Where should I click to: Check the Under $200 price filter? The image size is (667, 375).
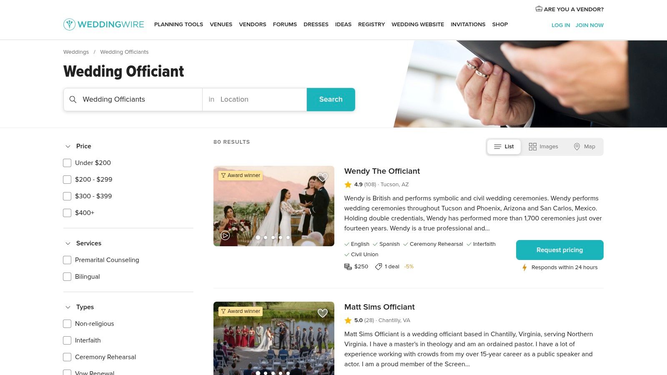(67, 163)
